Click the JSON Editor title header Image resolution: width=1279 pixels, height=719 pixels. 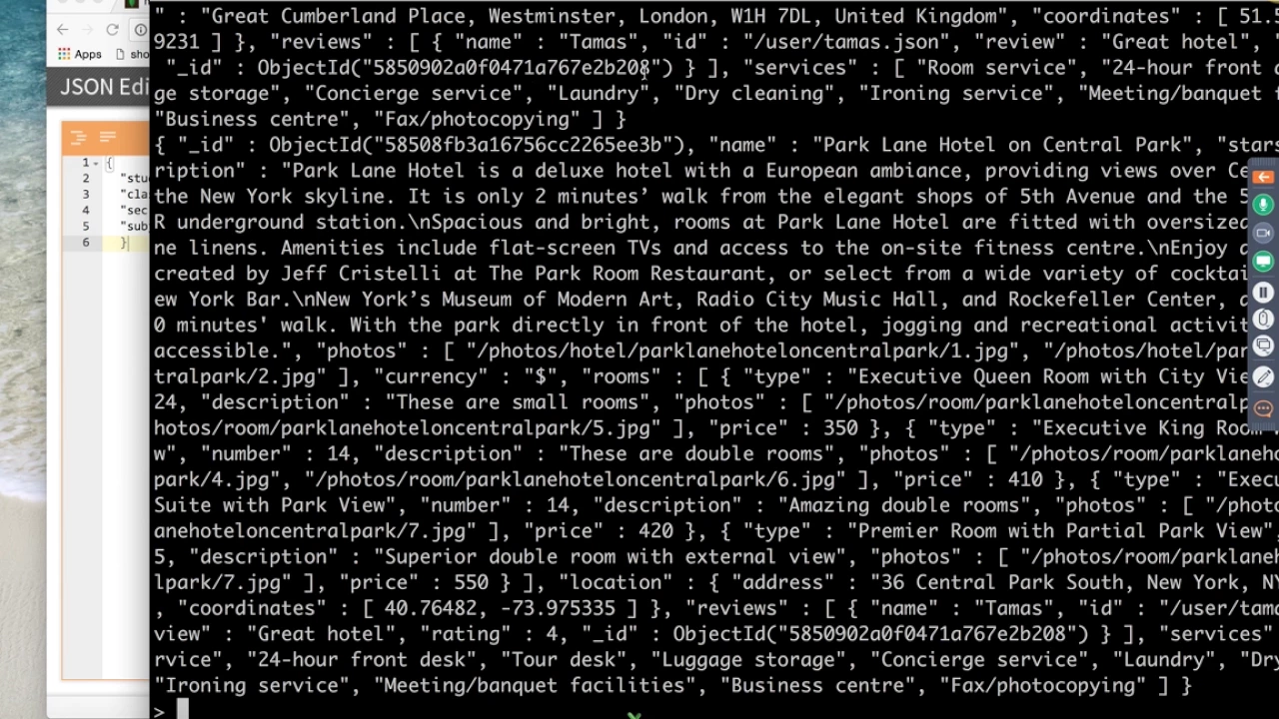tap(104, 87)
